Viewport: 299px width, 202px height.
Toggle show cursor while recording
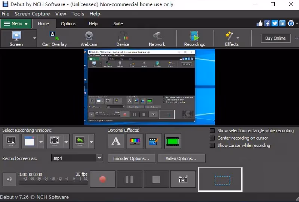(212, 145)
